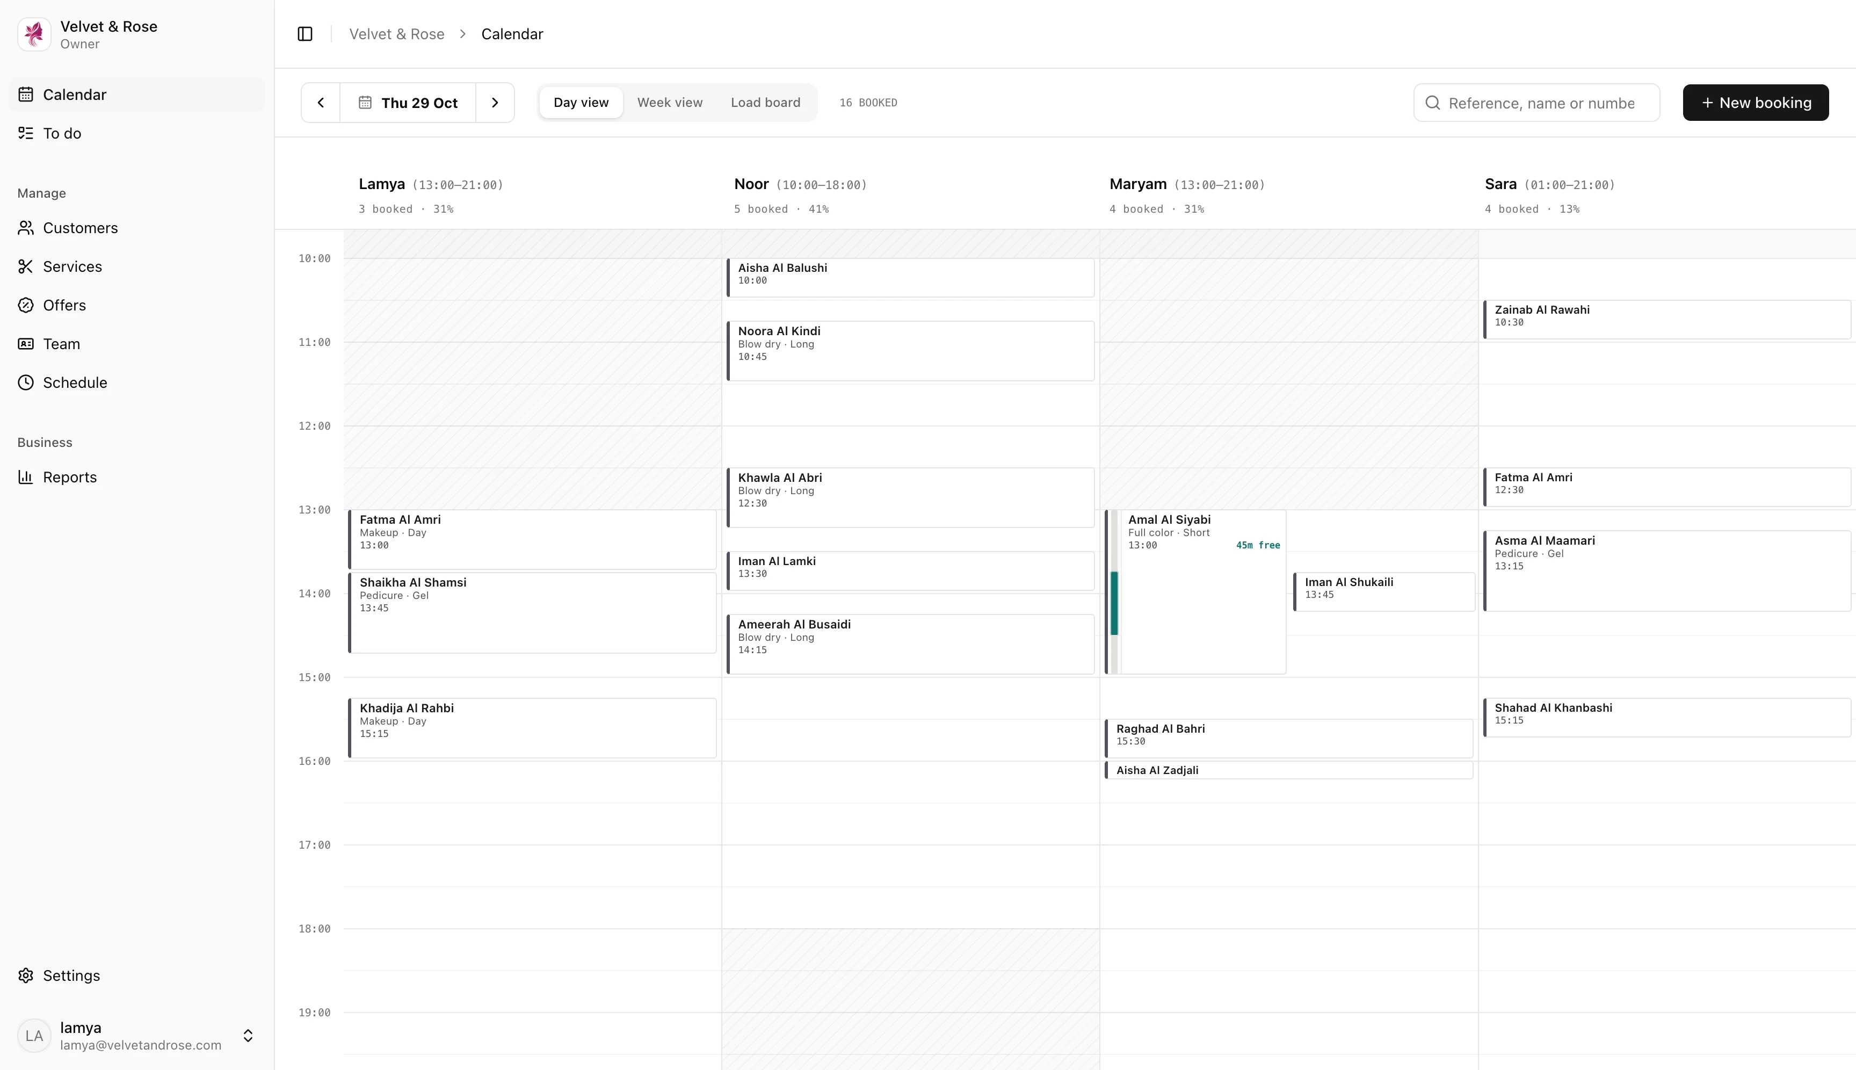Open Khadija Al Rahbi 15:15 booking
The width and height of the screenshot is (1856, 1070).
(x=532, y=728)
